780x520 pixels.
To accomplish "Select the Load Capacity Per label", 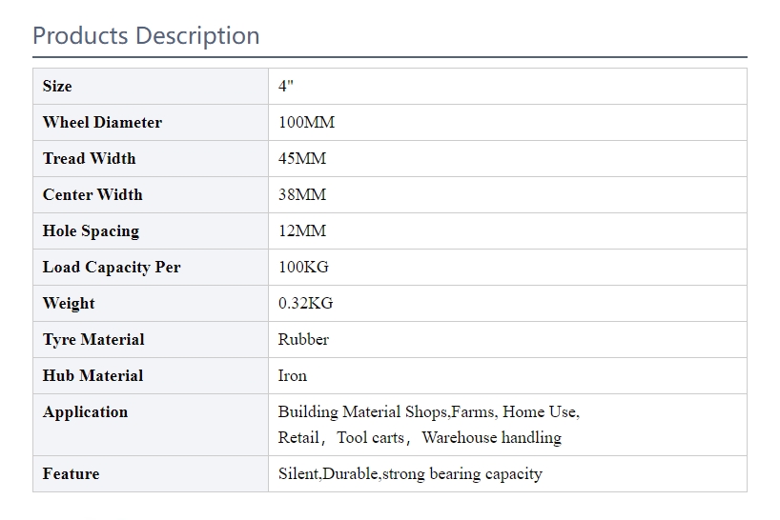I will pyautogui.click(x=112, y=268).
